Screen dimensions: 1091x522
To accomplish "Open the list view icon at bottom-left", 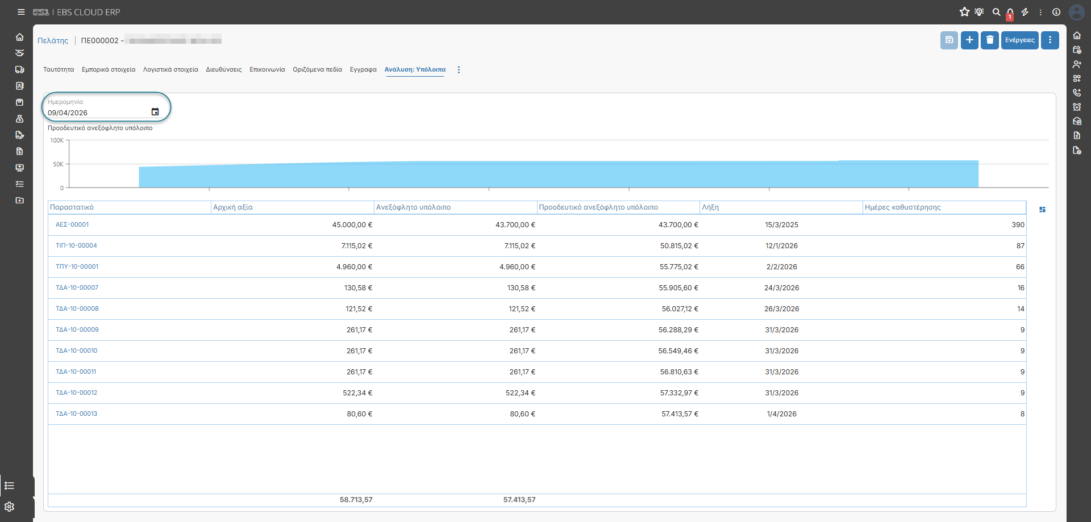I will click(9, 486).
